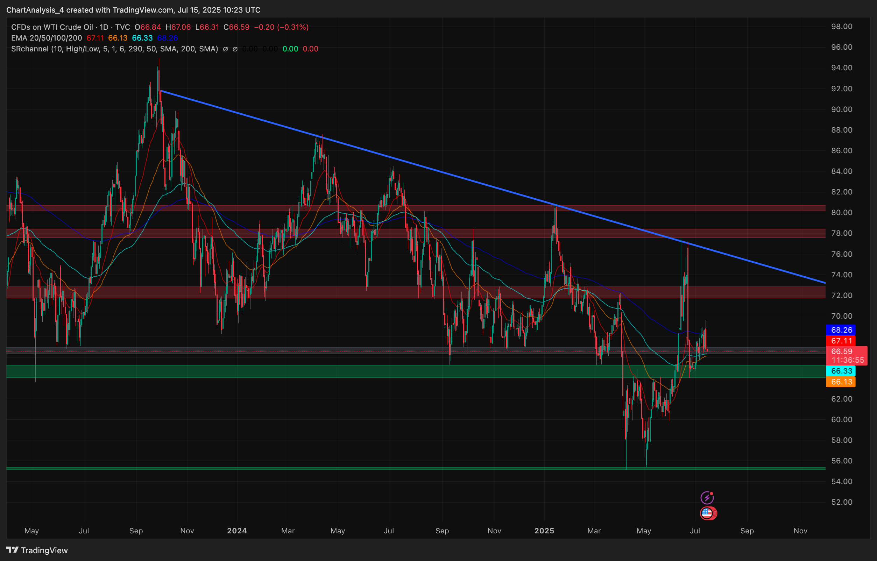Click the red resistance zone near 72
This screenshot has height=561, width=877.
click(x=416, y=292)
